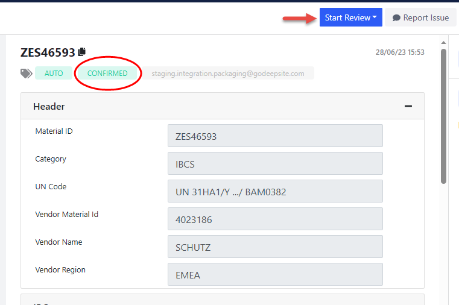Open the Start Review dropdown
459x305 pixels.
[x=350, y=17]
